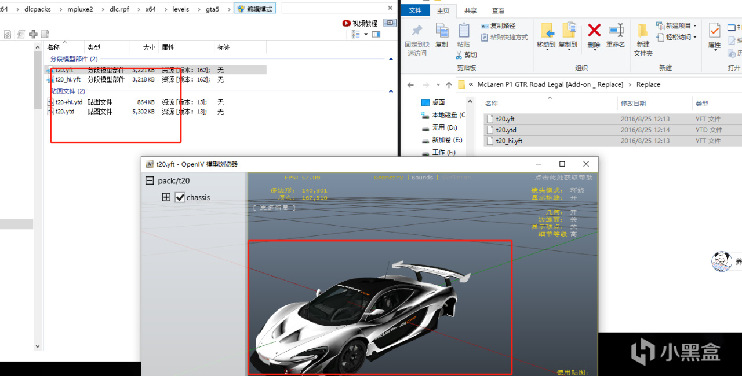Screen dimensions: 742x376
Task: Focus the OpenIV search input field
Action: pyautogui.click(x=332, y=9)
